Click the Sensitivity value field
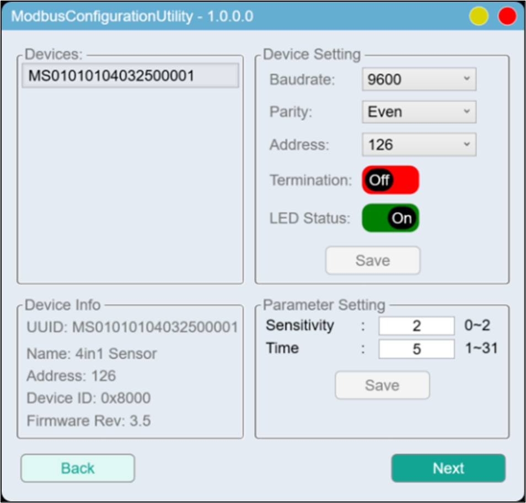 pos(416,326)
